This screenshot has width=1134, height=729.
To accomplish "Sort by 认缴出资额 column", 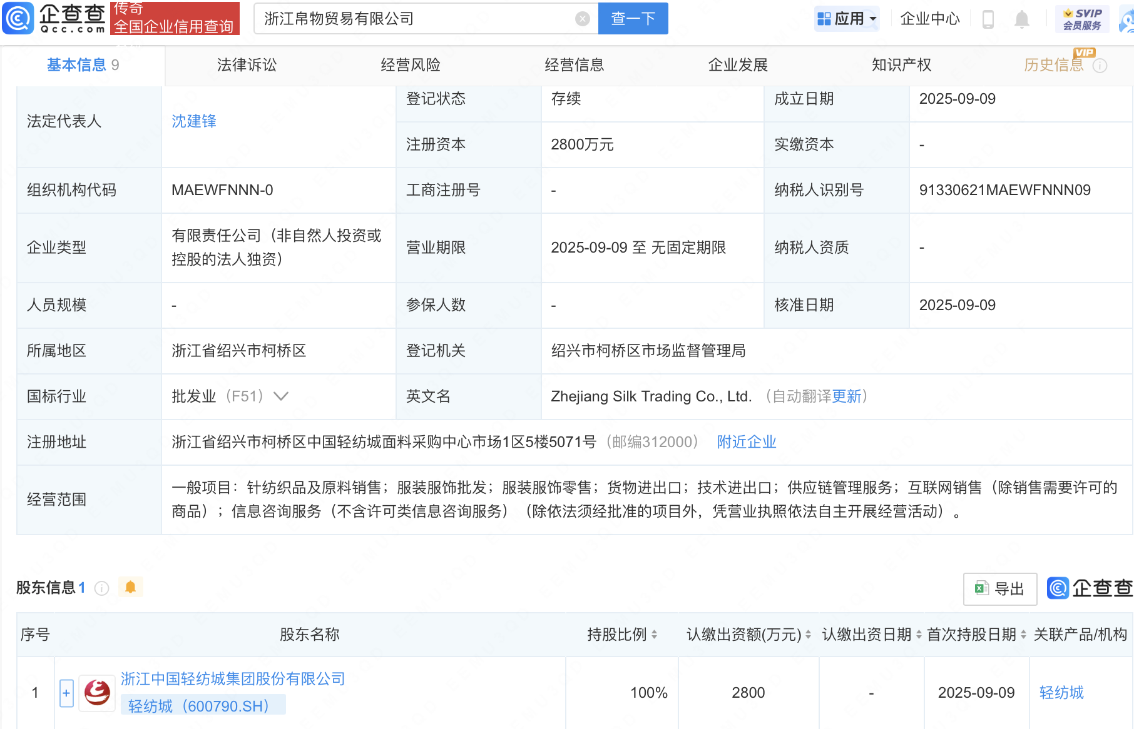I will pos(808,635).
